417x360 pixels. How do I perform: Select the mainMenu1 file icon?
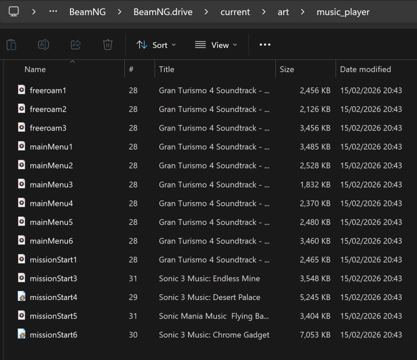point(21,146)
